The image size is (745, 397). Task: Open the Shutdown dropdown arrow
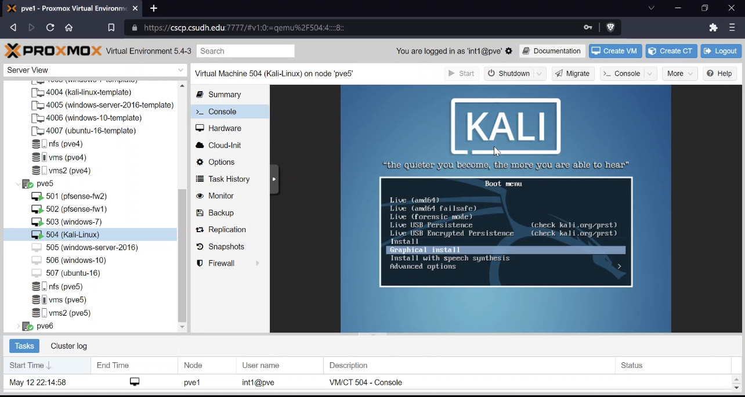coord(539,74)
